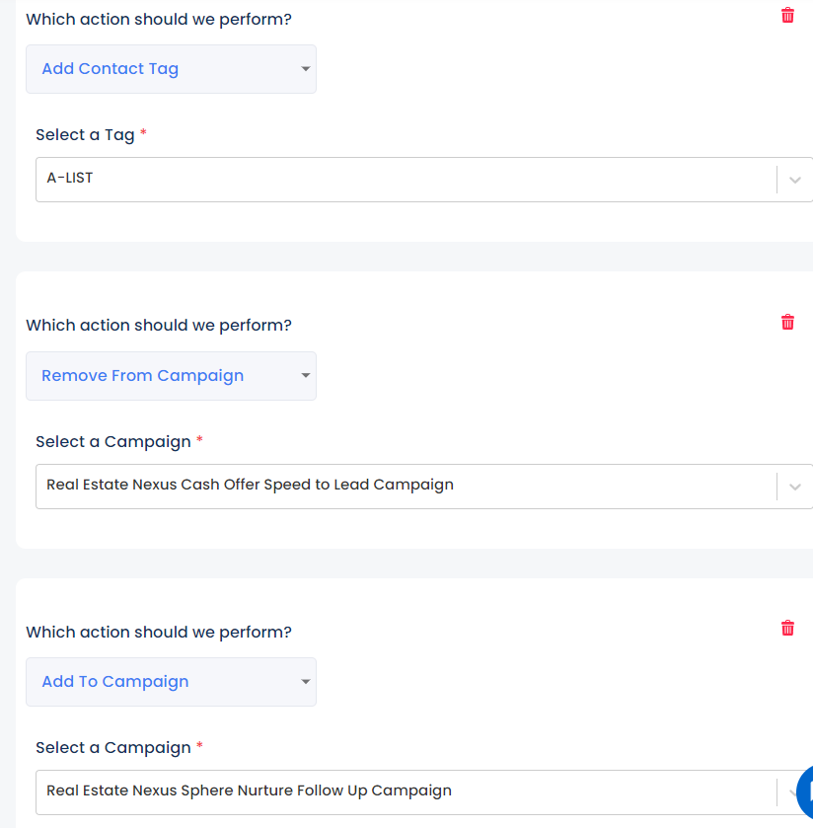Click Select a Campaign label above Sphere Nurture
The height and width of the screenshot is (828, 813).
point(113,748)
